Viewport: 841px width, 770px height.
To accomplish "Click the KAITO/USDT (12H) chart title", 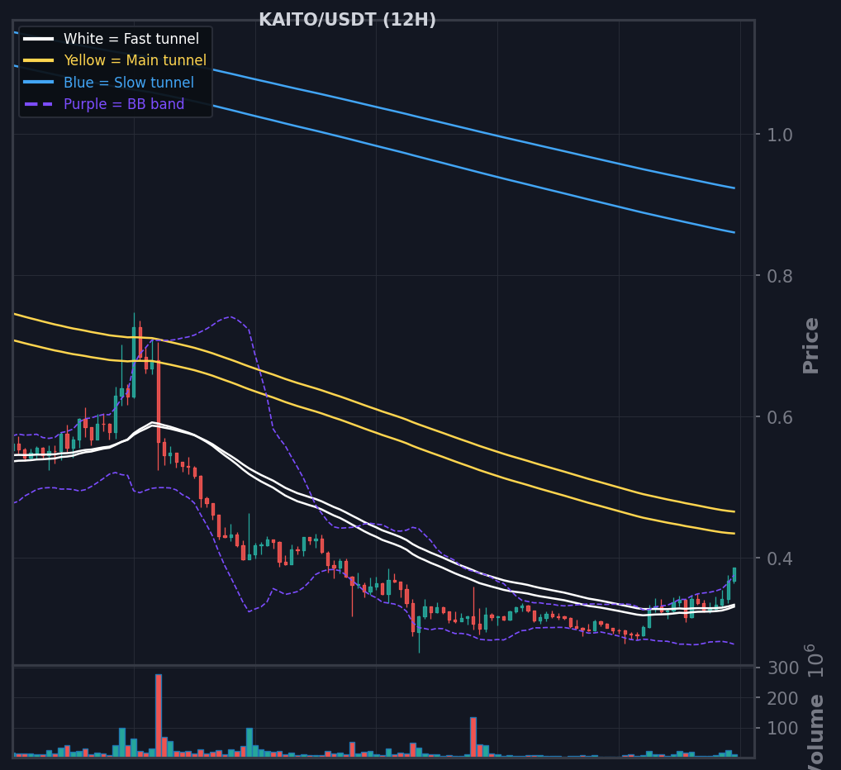I will pyautogui.click(x=348, y=20).
